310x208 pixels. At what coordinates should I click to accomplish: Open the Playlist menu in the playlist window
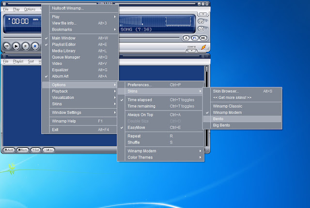[18, 62]
